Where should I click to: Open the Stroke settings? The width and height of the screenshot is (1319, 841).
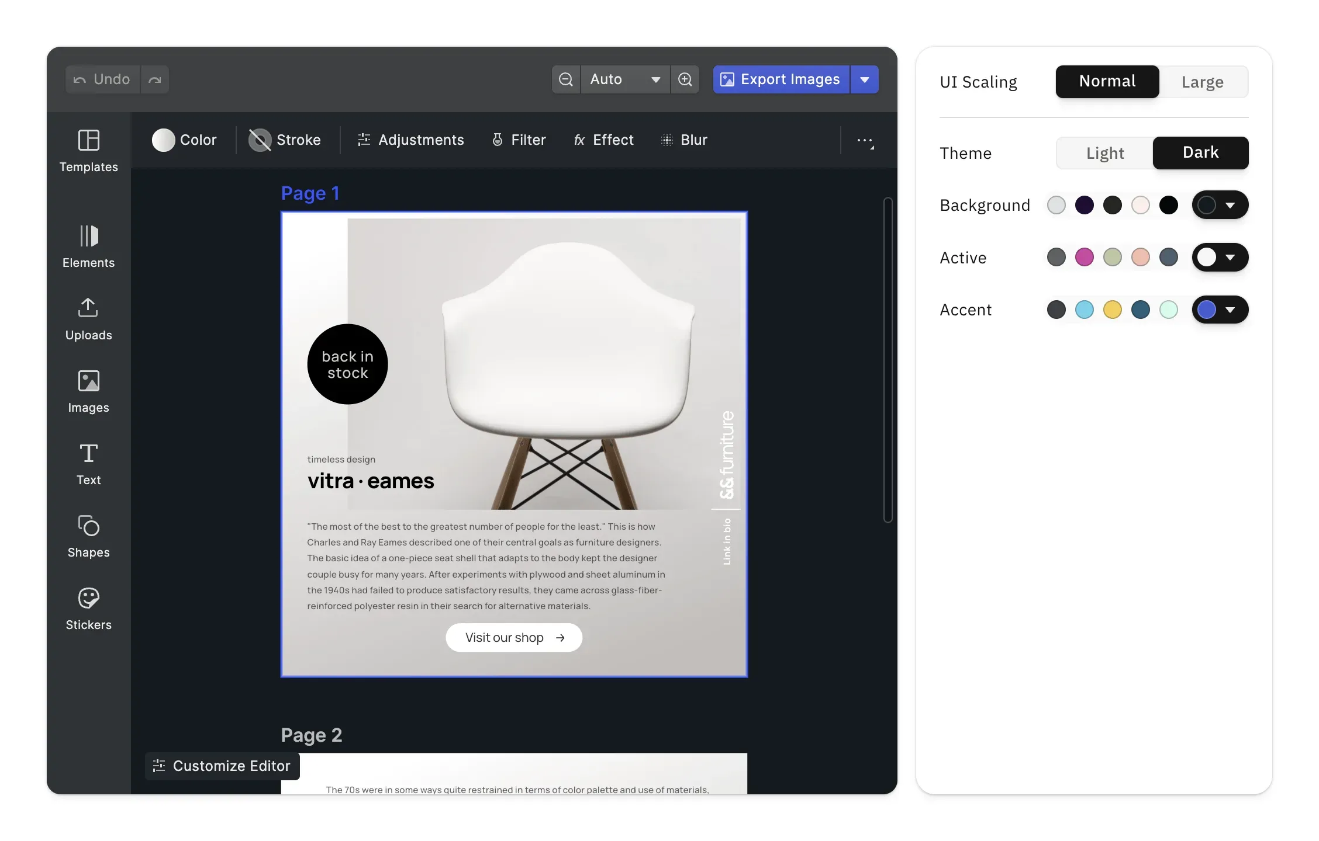coord(285,140)
